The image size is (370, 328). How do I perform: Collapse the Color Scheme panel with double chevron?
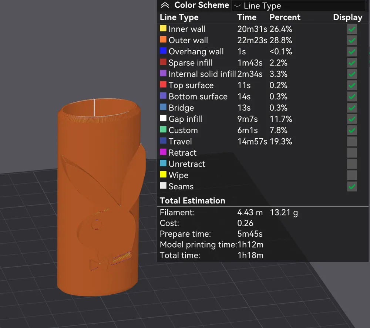(x=165, y=6)
